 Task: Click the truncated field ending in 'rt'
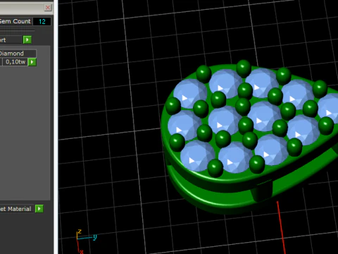11,40
